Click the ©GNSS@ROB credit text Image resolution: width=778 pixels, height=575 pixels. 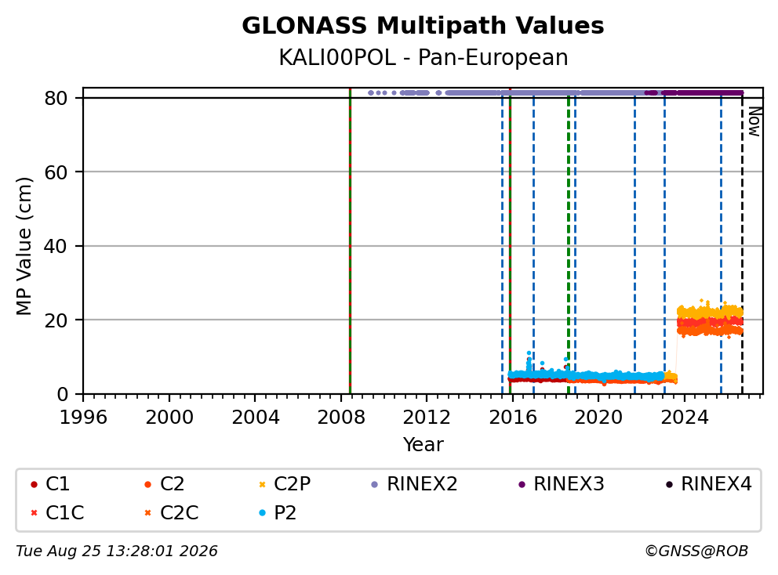tap(696, 551)
